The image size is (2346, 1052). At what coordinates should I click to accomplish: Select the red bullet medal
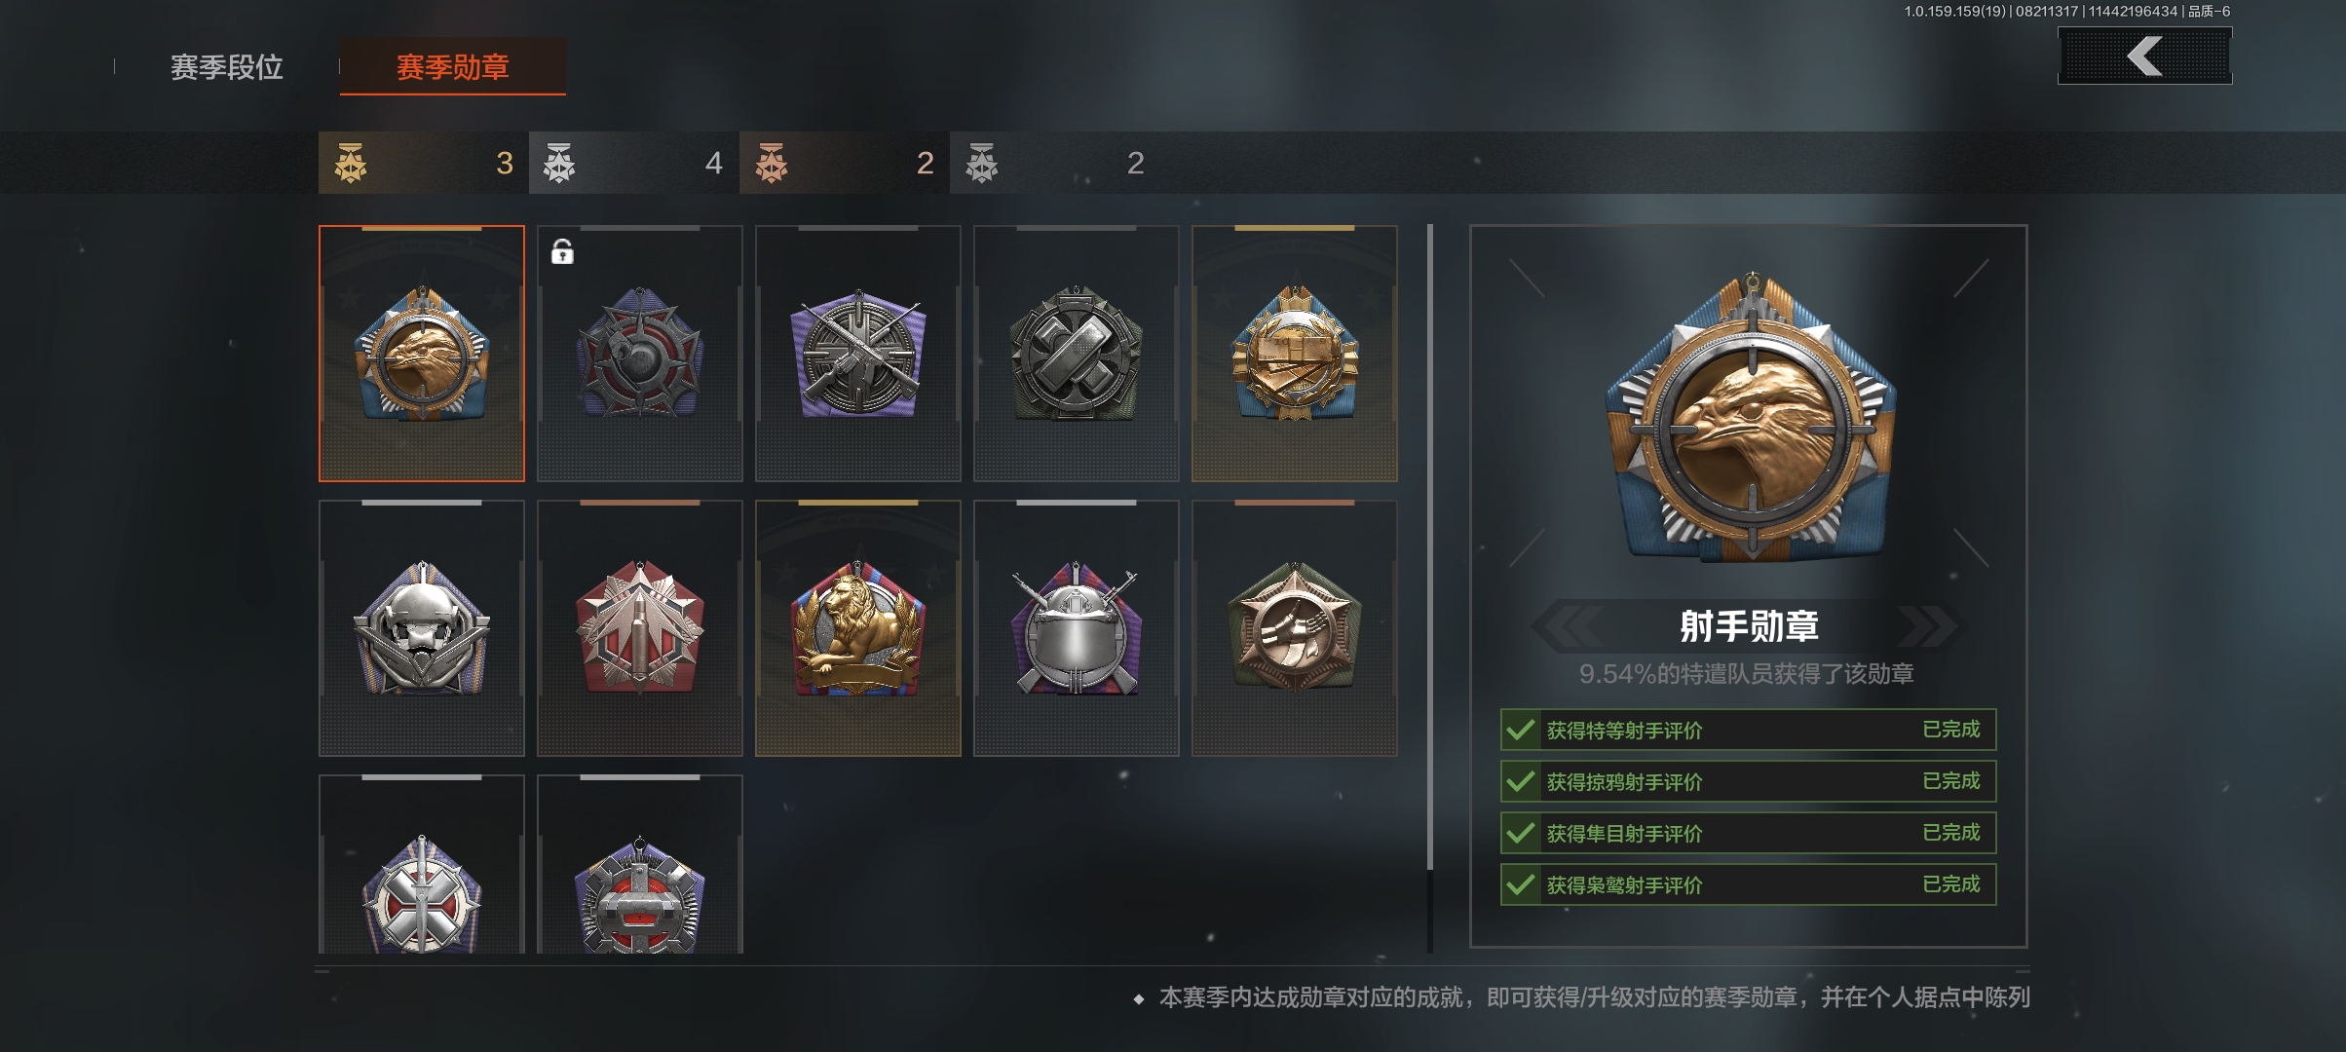pyautogui.click(x=640, y=628)
